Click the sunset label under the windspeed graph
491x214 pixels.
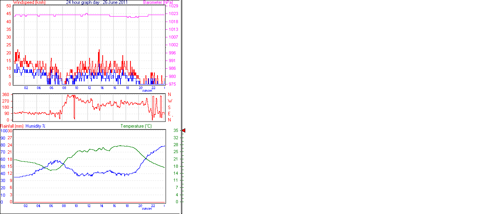pos(147,91)
